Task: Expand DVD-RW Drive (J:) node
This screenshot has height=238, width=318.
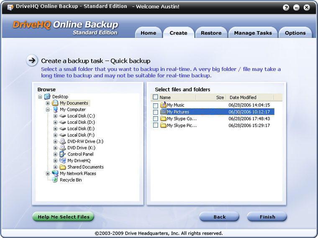Action: click(x=55, y=141)
